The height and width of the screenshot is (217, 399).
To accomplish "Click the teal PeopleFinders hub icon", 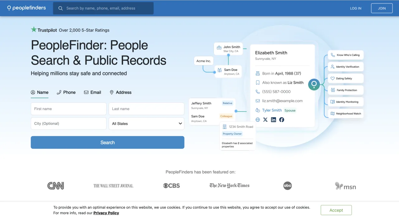I will tap(314, 84).
